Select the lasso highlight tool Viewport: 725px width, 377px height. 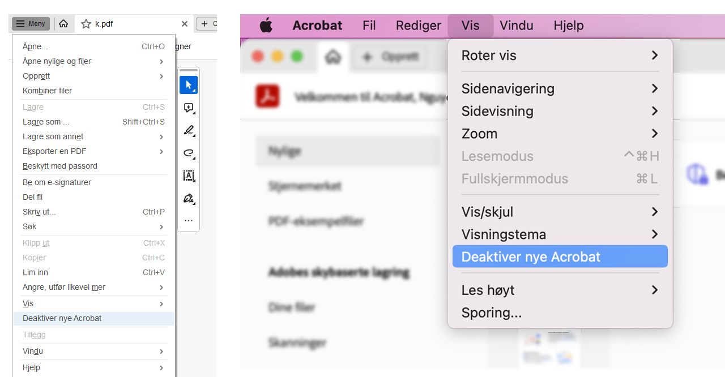(x=188, y=153)
